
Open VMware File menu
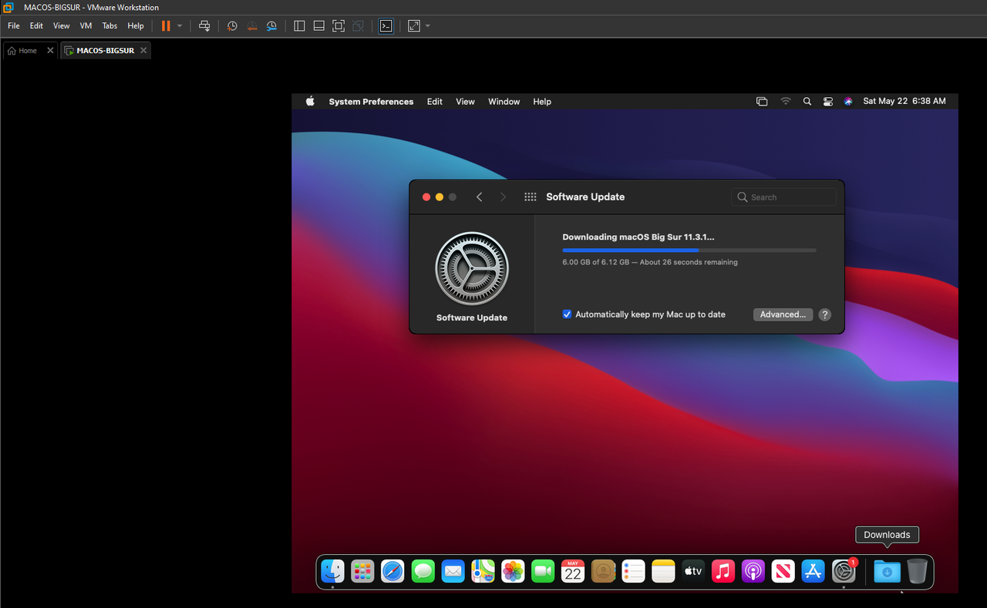[x=14, y=25]
